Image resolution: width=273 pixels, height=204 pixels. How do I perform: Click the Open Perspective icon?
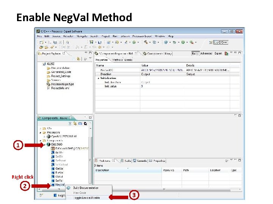pos(210,42)
